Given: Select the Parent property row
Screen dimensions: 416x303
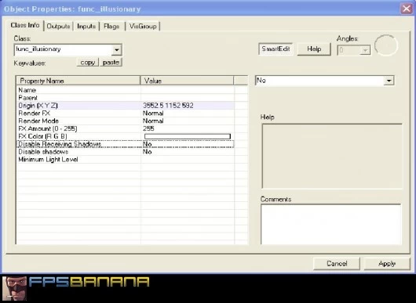Looking at the screenshot, I should point(126,98).
